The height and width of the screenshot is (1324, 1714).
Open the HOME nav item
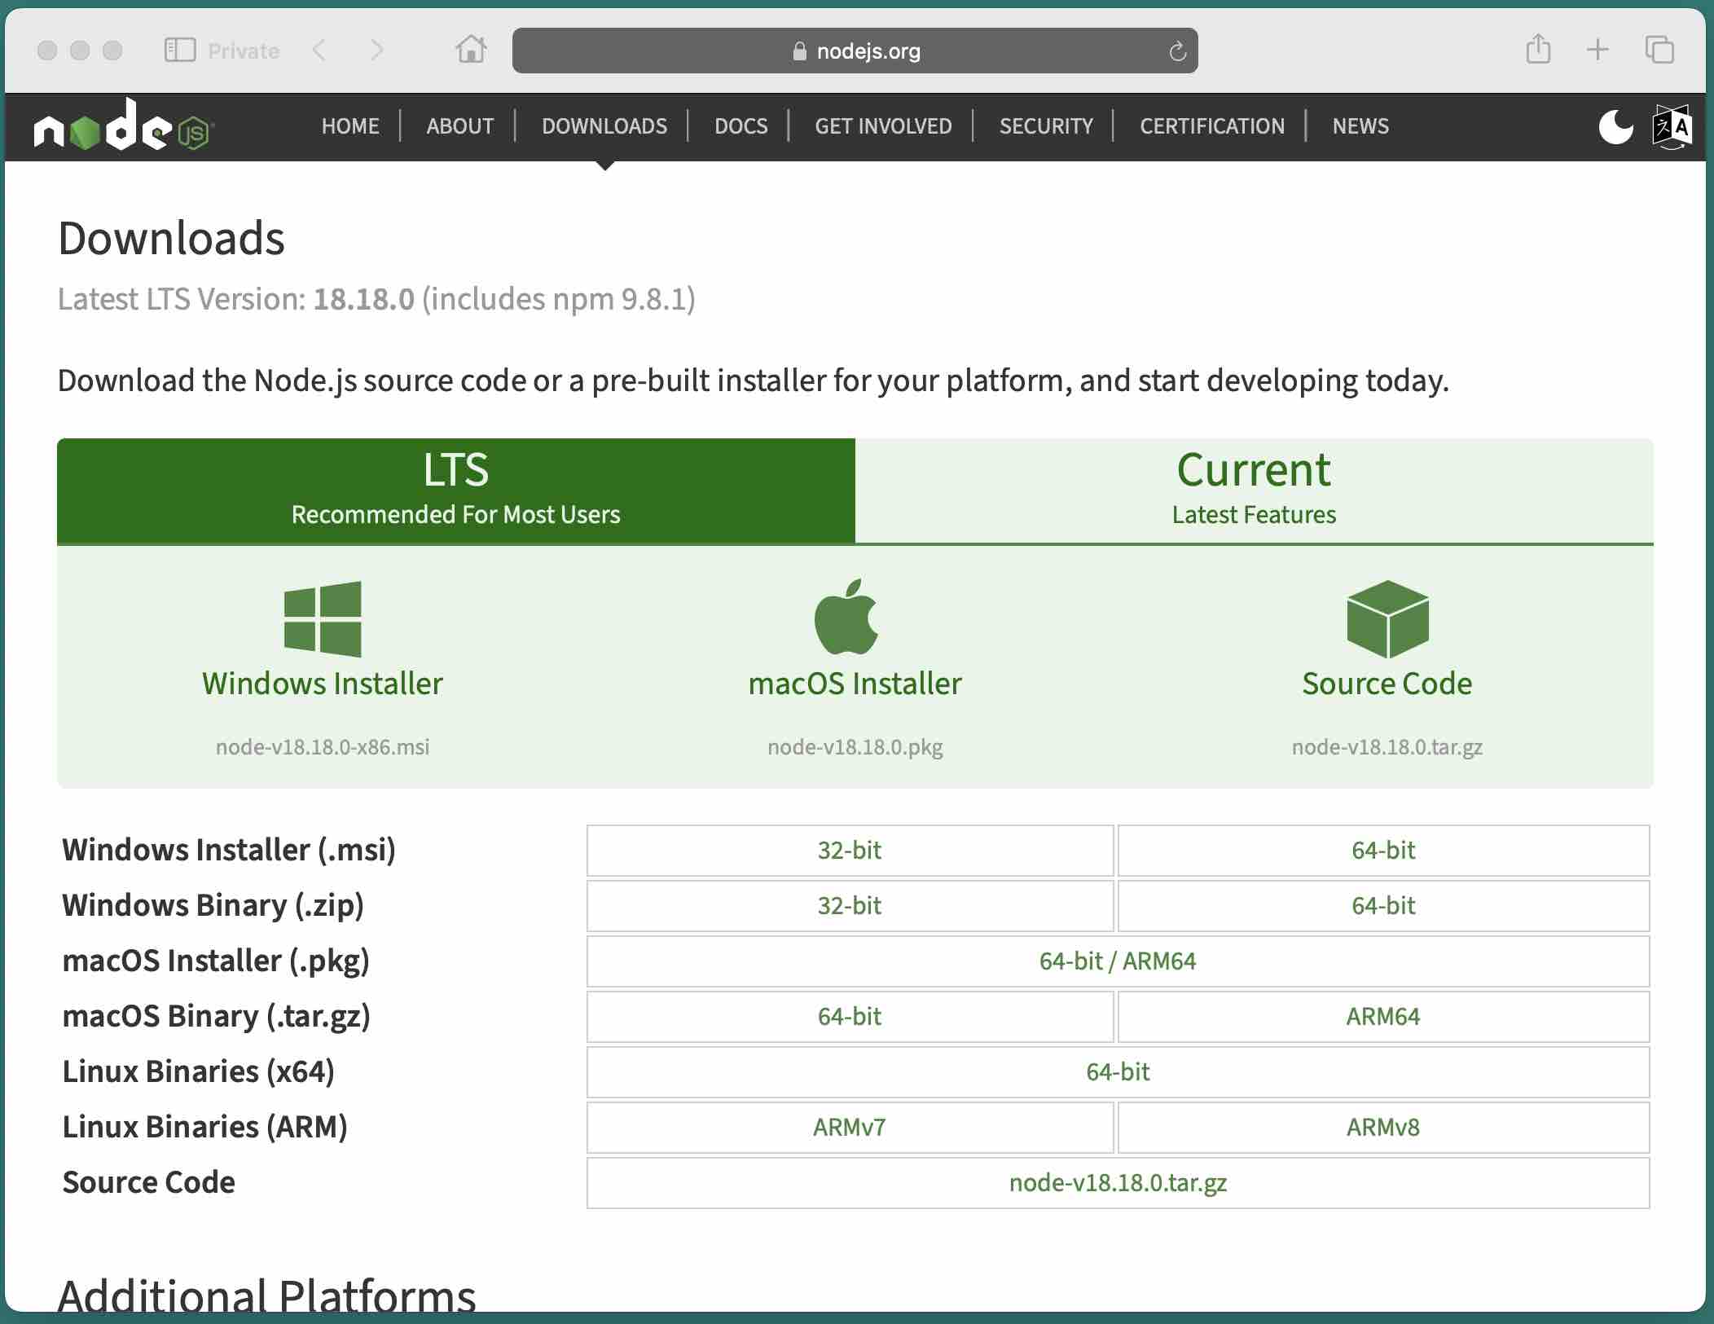(x=350, y=126)
